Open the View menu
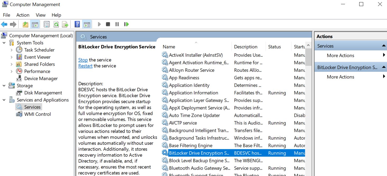Screen dimensions: 387x176 pyautogui.click(x=41, y=15)
